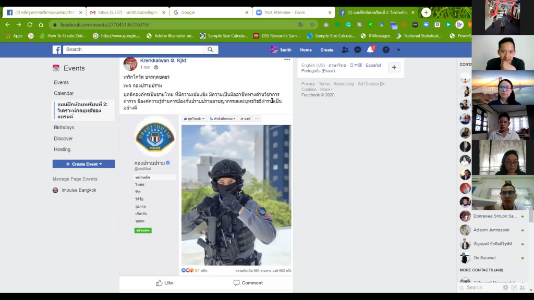The width and height of the screenshot is (534, 300).
Task: Open the 0 Messages bookmark
Action: tap(375, 36)
